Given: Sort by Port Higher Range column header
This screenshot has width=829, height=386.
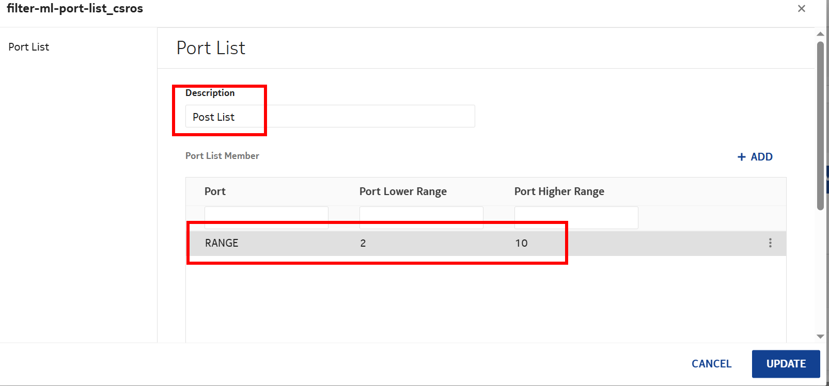Looking at the screenshot, I should coord(559,191).
